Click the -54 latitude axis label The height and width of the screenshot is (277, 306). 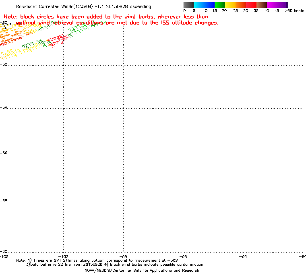tap(4, 107)
